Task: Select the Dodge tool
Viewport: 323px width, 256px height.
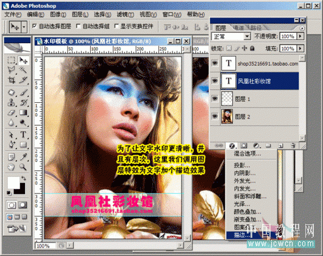Action: tap(23, 123)
